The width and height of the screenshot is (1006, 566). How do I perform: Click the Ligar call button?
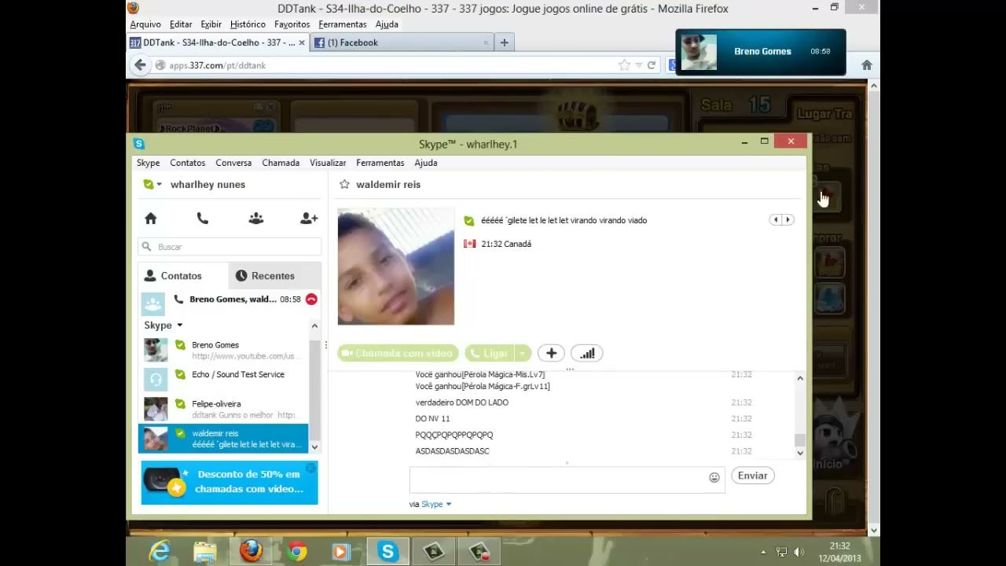point(490,353)
